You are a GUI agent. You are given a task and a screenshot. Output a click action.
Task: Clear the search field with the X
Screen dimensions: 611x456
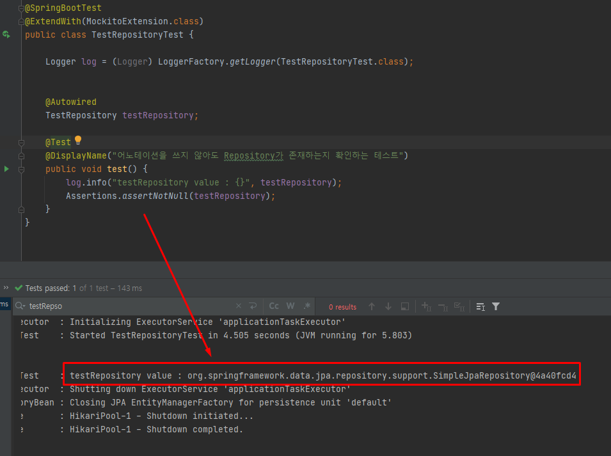(237, 306)
